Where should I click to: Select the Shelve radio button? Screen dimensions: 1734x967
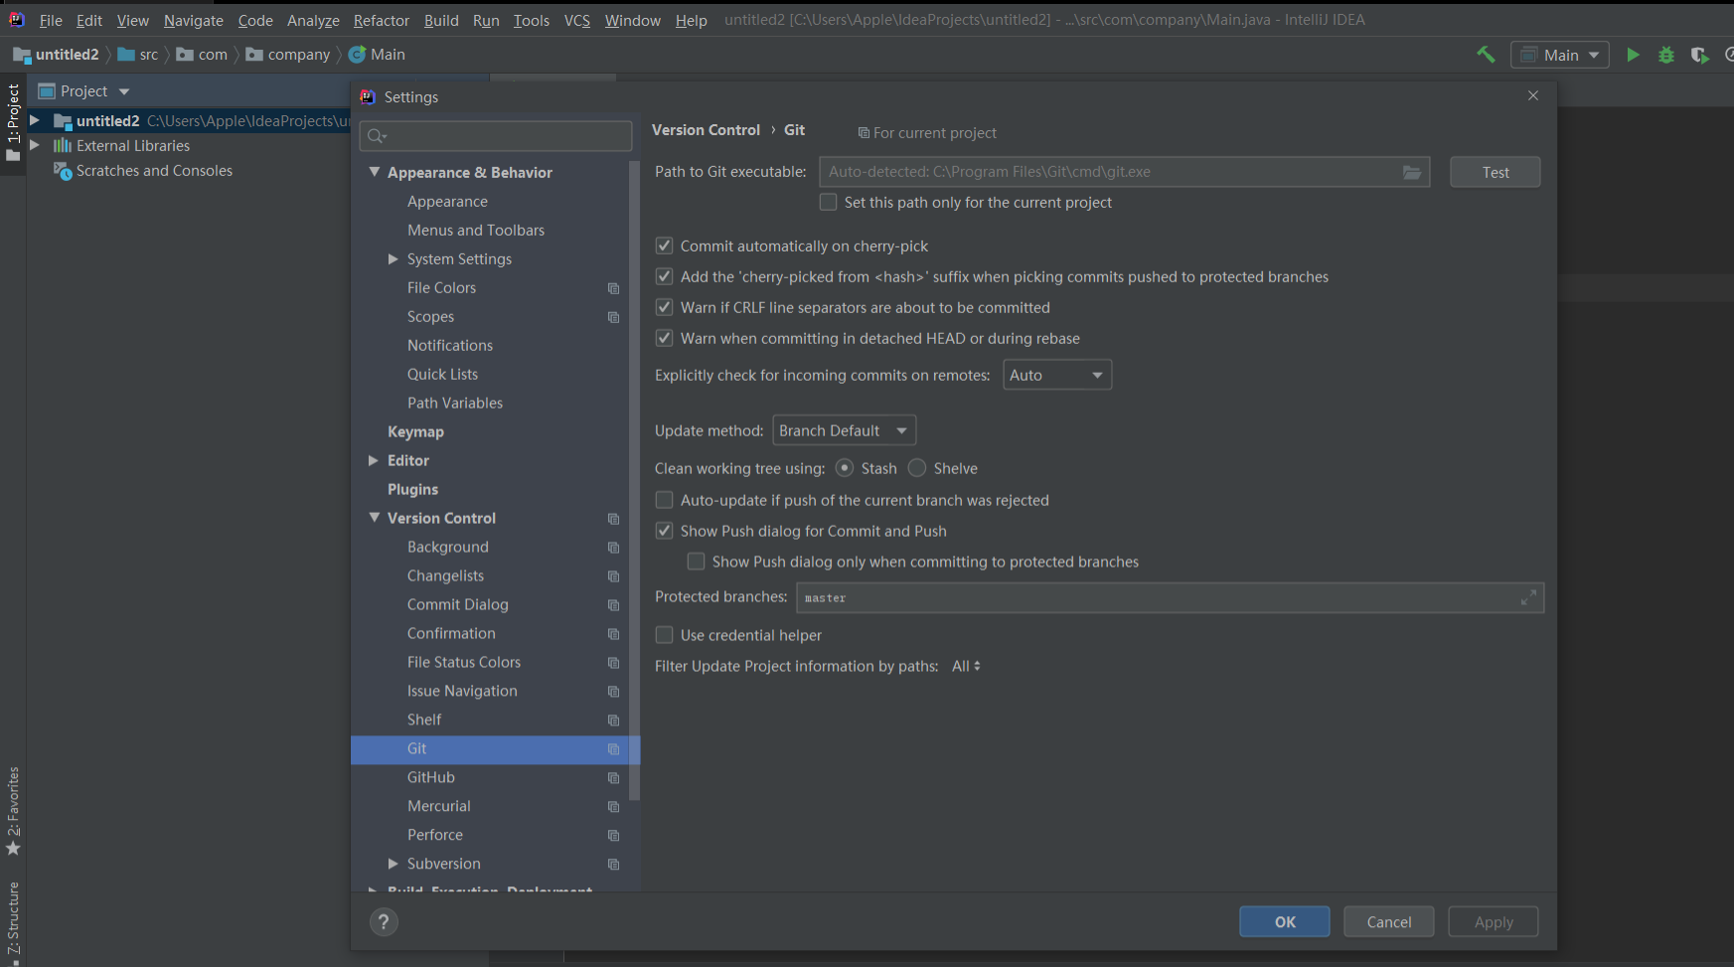tap(917, 468)
